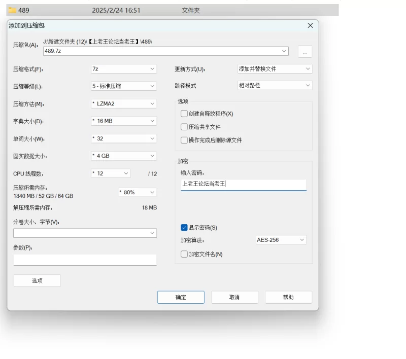The image size is (406, 359).
Task: Open the 压缩方法 LZMA2 dropdown
Action: pos(124,104)
